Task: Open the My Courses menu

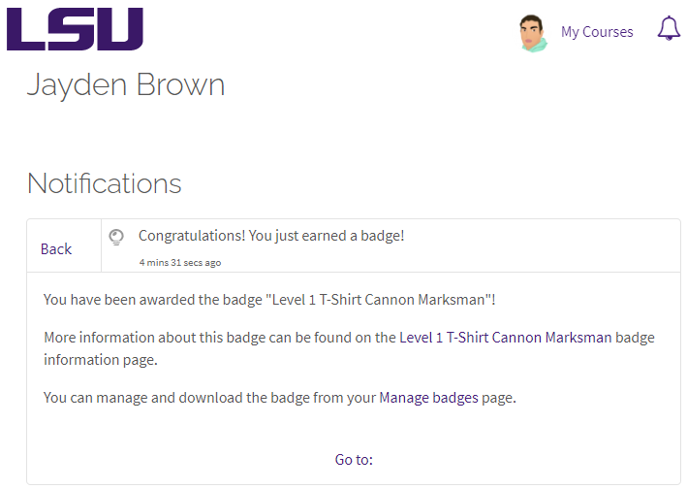Action: (597, 32)
